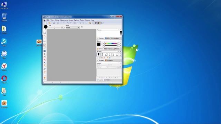Viewport: 221px width, 124px height.
Task: Switch to the Swatches tab
Action: click(108, 49)
